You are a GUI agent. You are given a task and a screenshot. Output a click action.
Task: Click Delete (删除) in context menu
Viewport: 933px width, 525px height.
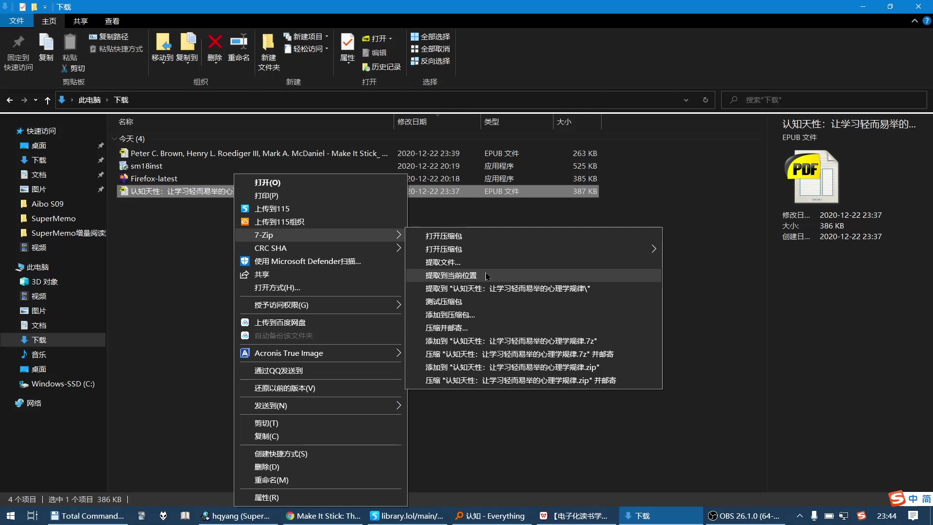320,467
